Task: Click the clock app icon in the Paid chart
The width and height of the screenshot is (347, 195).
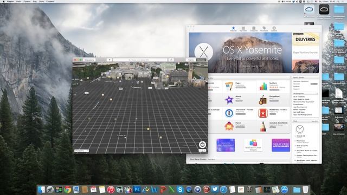Action: tap(299, 129)
